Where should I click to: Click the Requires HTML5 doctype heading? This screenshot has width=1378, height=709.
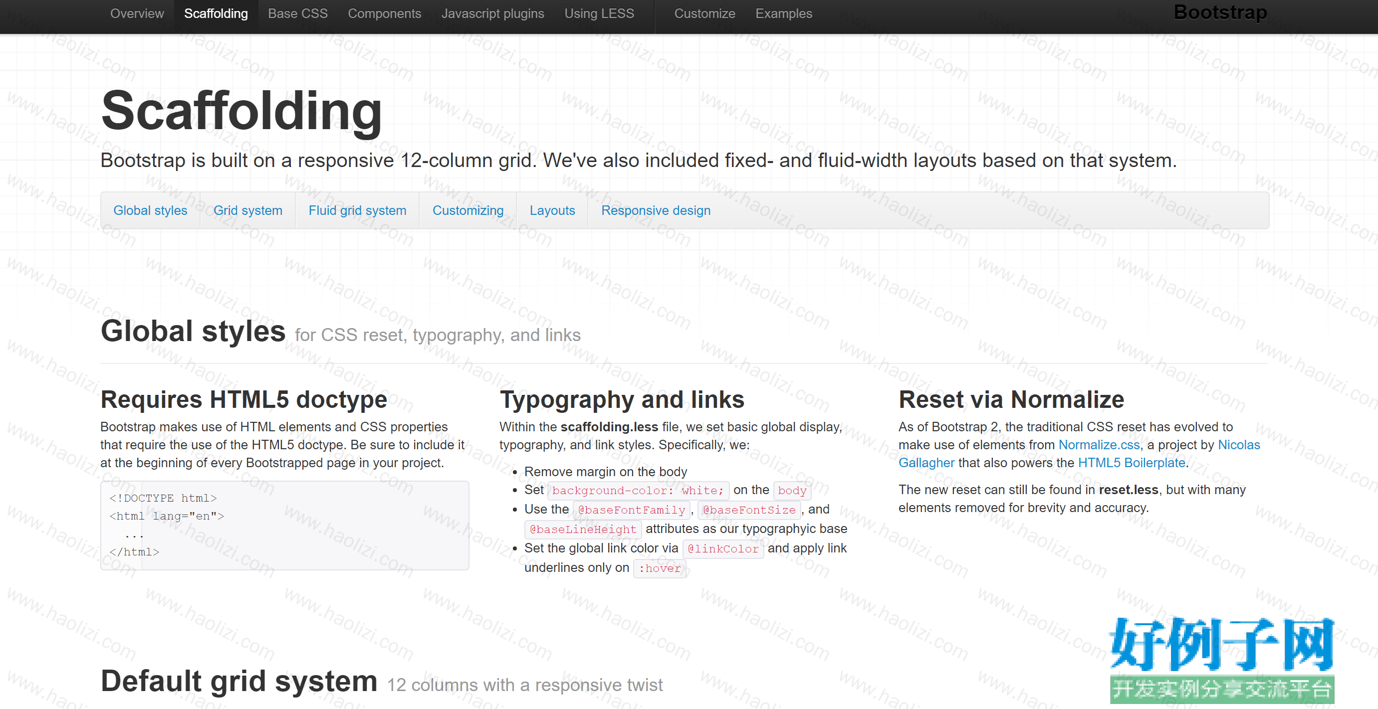243,399
